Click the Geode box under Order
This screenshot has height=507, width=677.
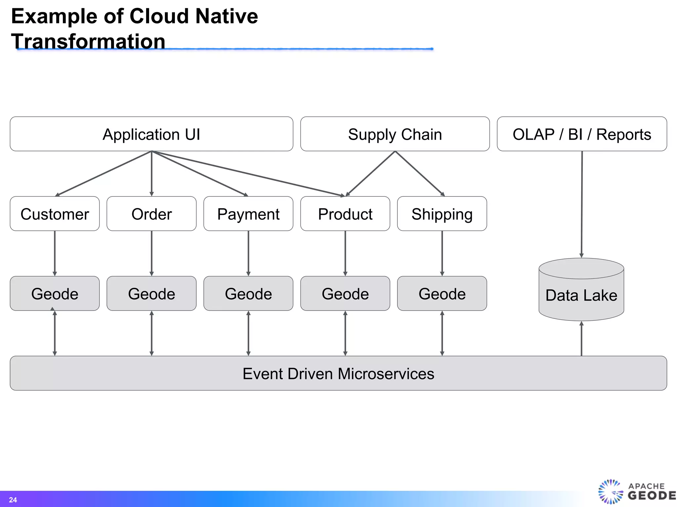point(151,294)
